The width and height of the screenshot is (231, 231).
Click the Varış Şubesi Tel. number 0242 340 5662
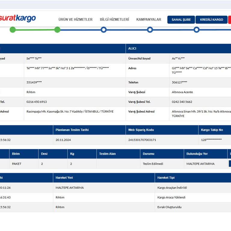(182, 102)
